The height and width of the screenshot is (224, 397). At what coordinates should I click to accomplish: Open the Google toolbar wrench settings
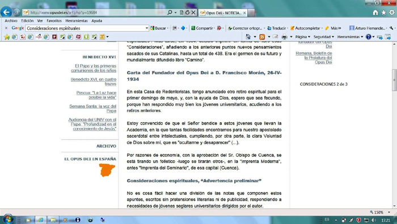tap(391, 28)
